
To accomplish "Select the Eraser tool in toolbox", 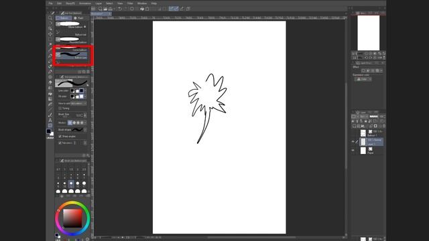I will tap(50, 82).
